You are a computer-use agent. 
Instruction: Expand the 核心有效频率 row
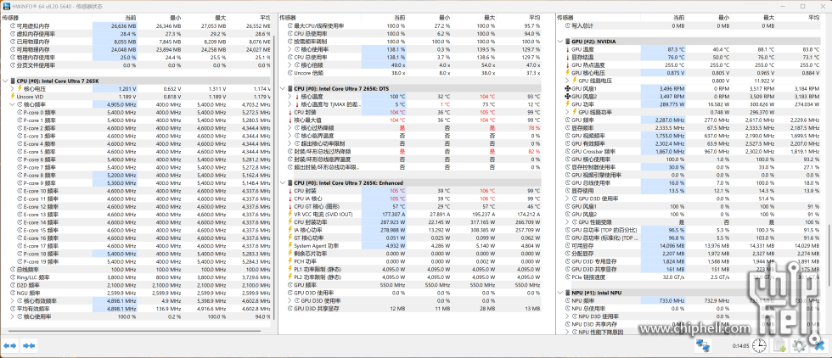[x=12, y=300]
